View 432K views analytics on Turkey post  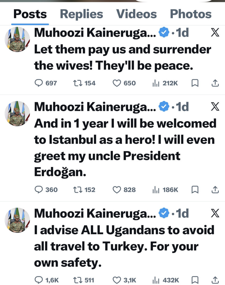(x=166, y=280)
